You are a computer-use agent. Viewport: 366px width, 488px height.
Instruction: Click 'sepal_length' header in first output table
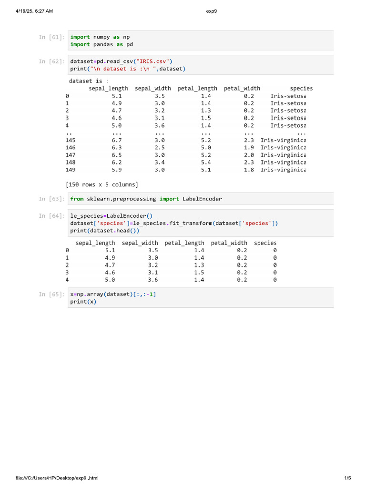tap(108, 88)
